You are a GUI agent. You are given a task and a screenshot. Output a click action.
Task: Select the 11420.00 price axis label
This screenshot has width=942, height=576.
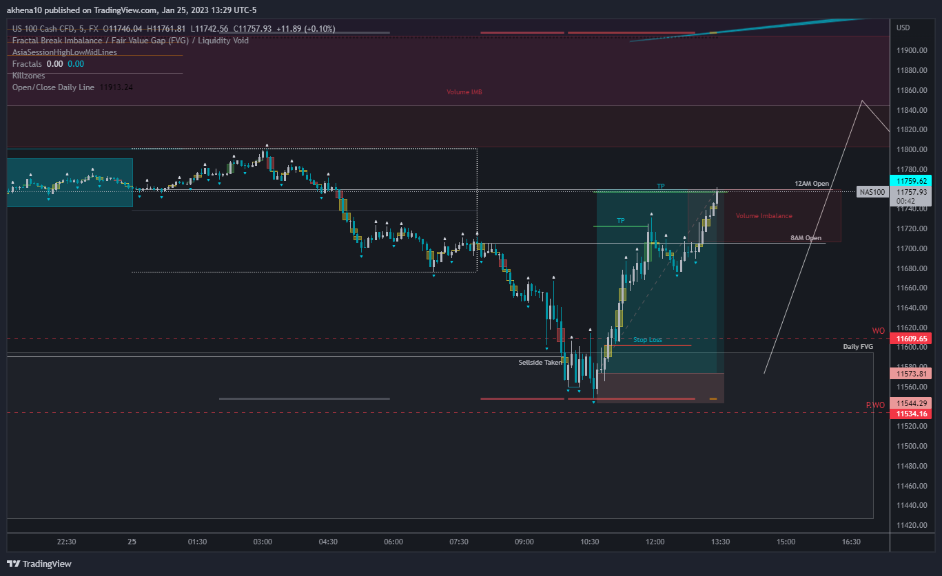(x=910, y=525)
